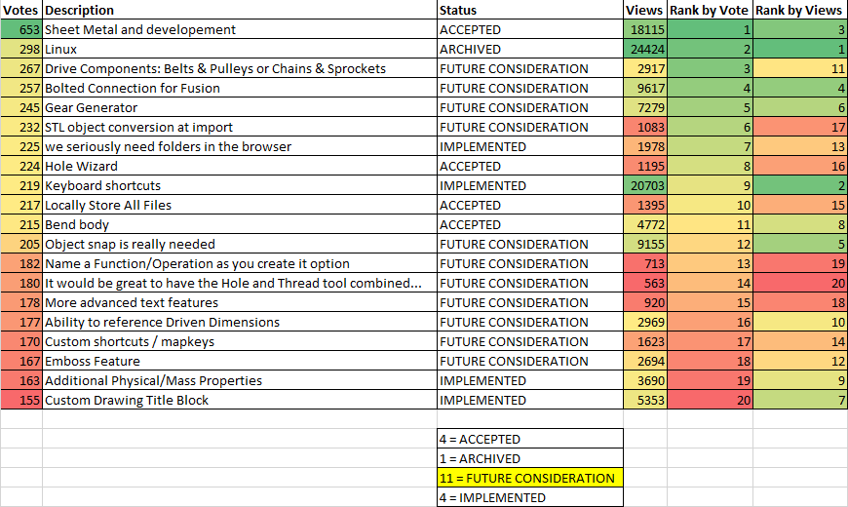Click 'More advanced text features' cell
This screenshot has height=507, width=848.
[x=240, y=302]
